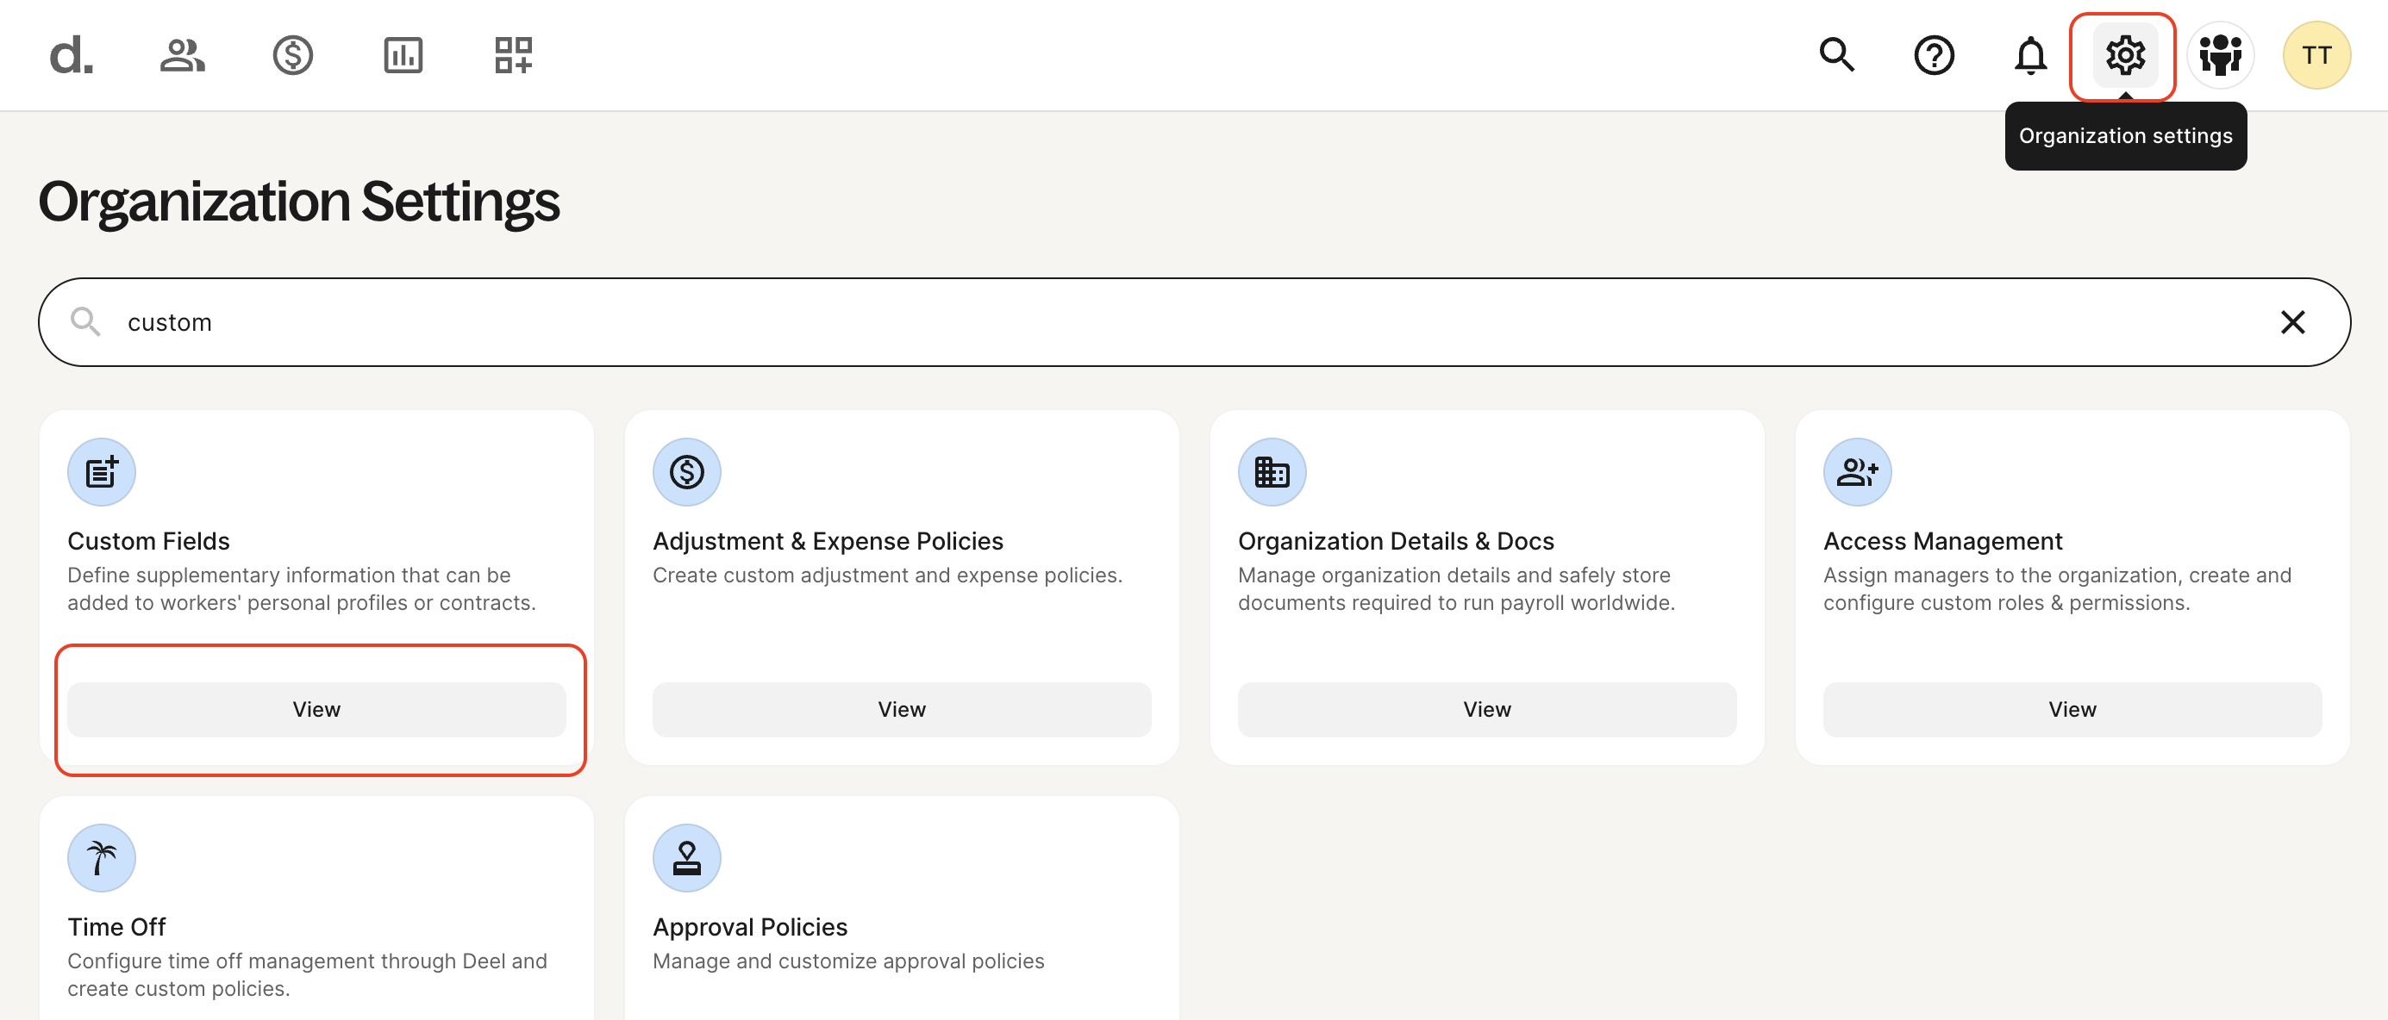Open the Help question mark icon
The width and height of the screenshot is (2388, 1020).
click(1934, 56)
